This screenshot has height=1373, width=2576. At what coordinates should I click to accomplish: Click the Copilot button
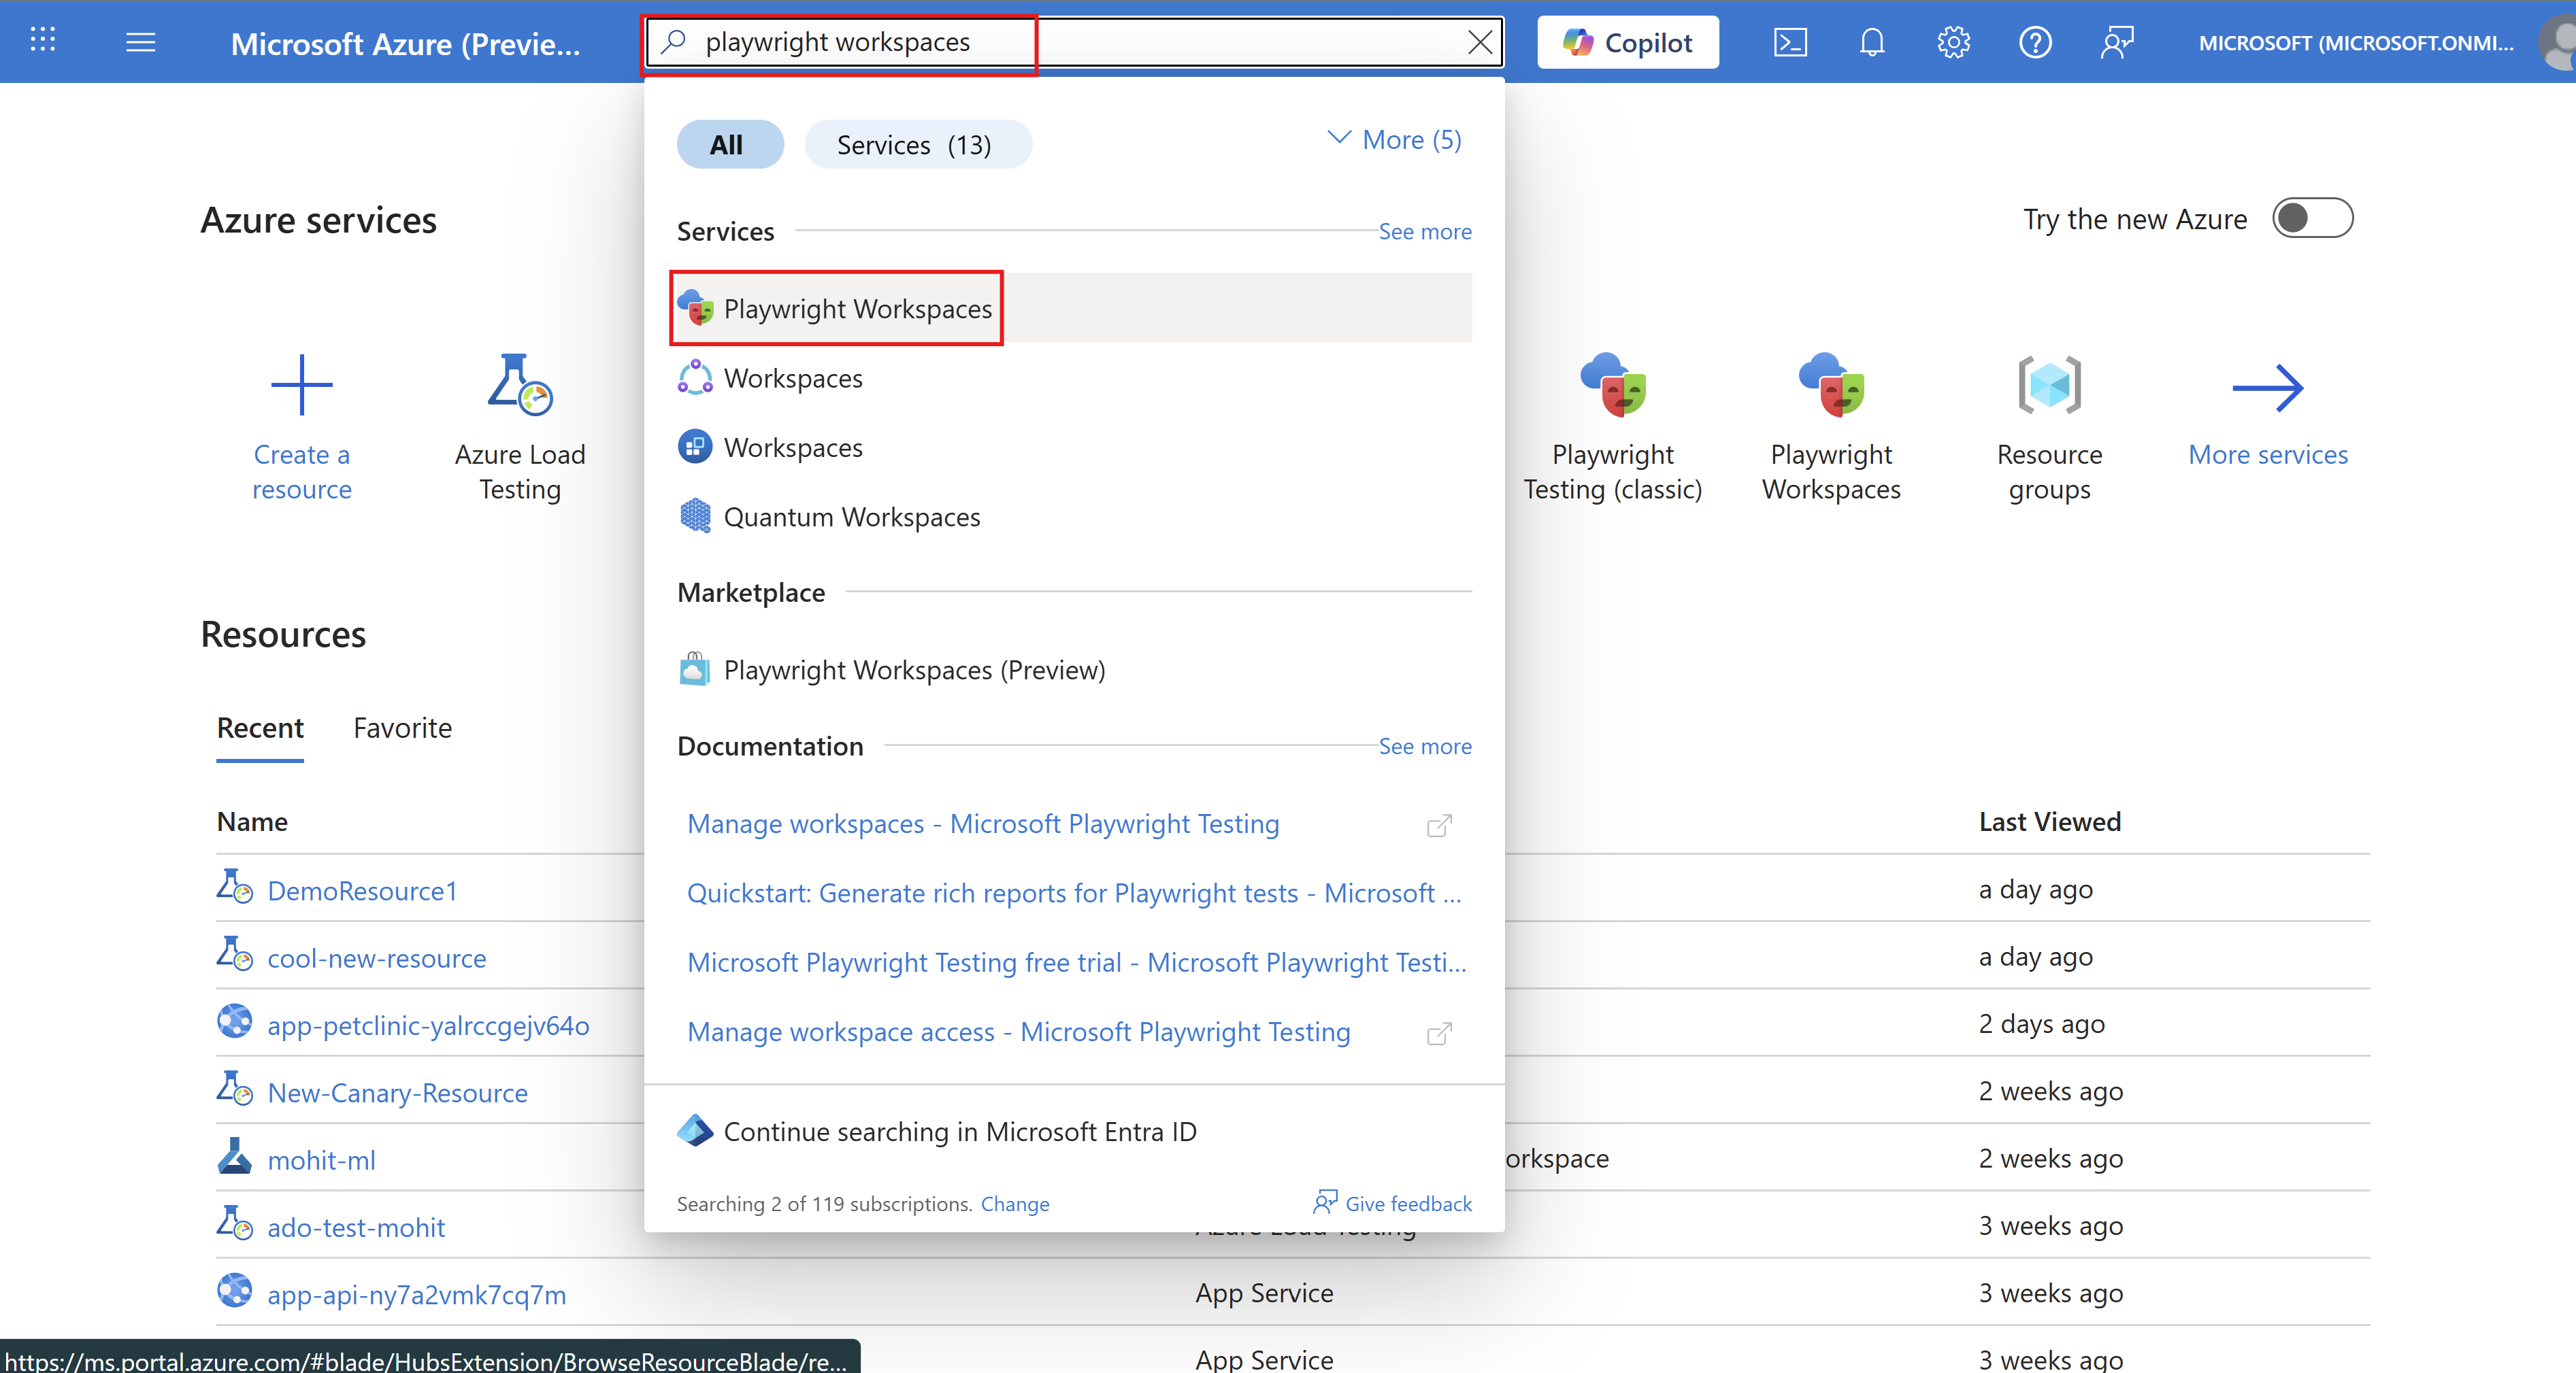(x=1627, y=42)
